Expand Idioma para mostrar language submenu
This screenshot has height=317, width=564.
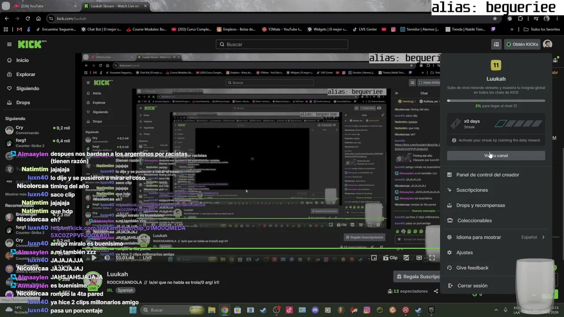click(x=496, y=237)
